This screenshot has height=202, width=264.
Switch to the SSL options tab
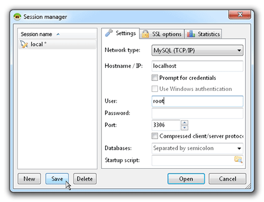click(x=162, y=34)
